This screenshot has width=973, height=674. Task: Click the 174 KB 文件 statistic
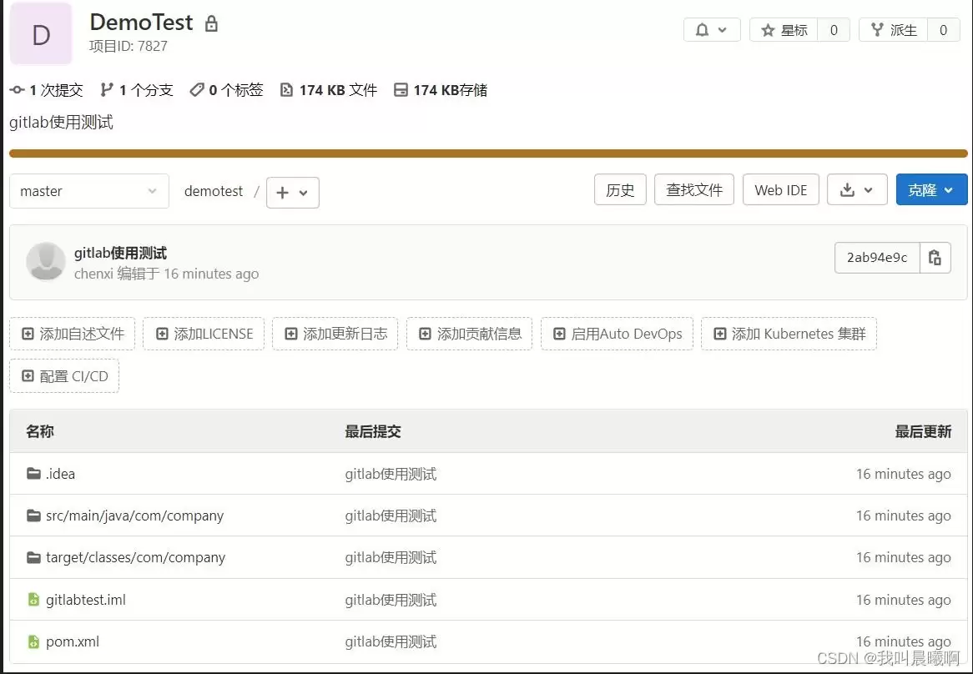click(329, 90)
